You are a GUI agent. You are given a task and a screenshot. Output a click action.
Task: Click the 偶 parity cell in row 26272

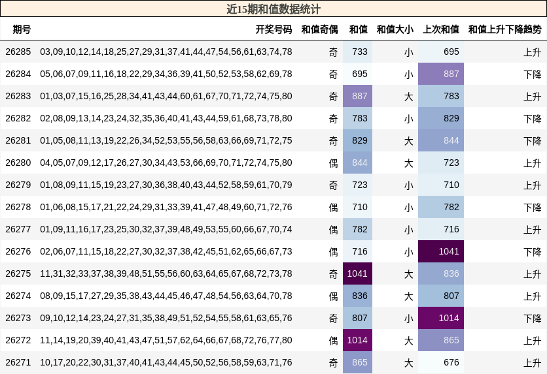tap(333, 341)
